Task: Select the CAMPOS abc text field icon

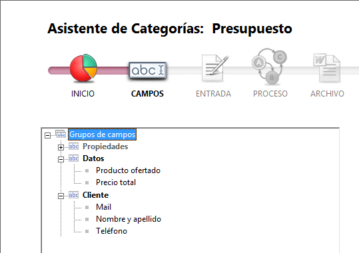Action: click(148, 70)
